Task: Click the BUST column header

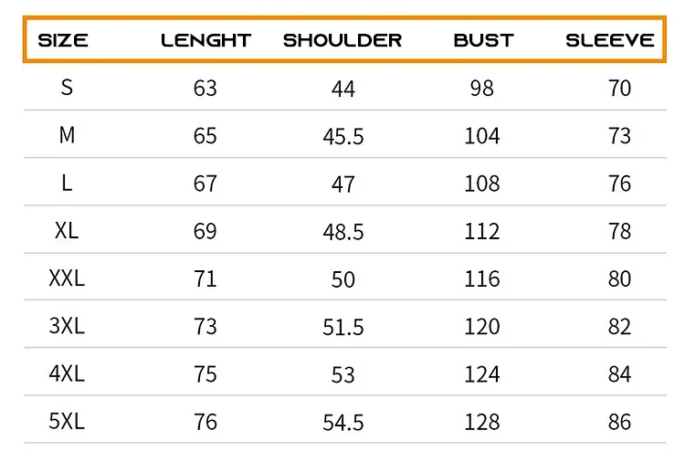Action: pos(483,40)
